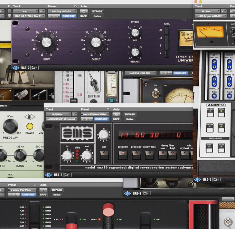
Task: Enable CCIR emphasis EQ on the Ampex
Action: (221, 148)
